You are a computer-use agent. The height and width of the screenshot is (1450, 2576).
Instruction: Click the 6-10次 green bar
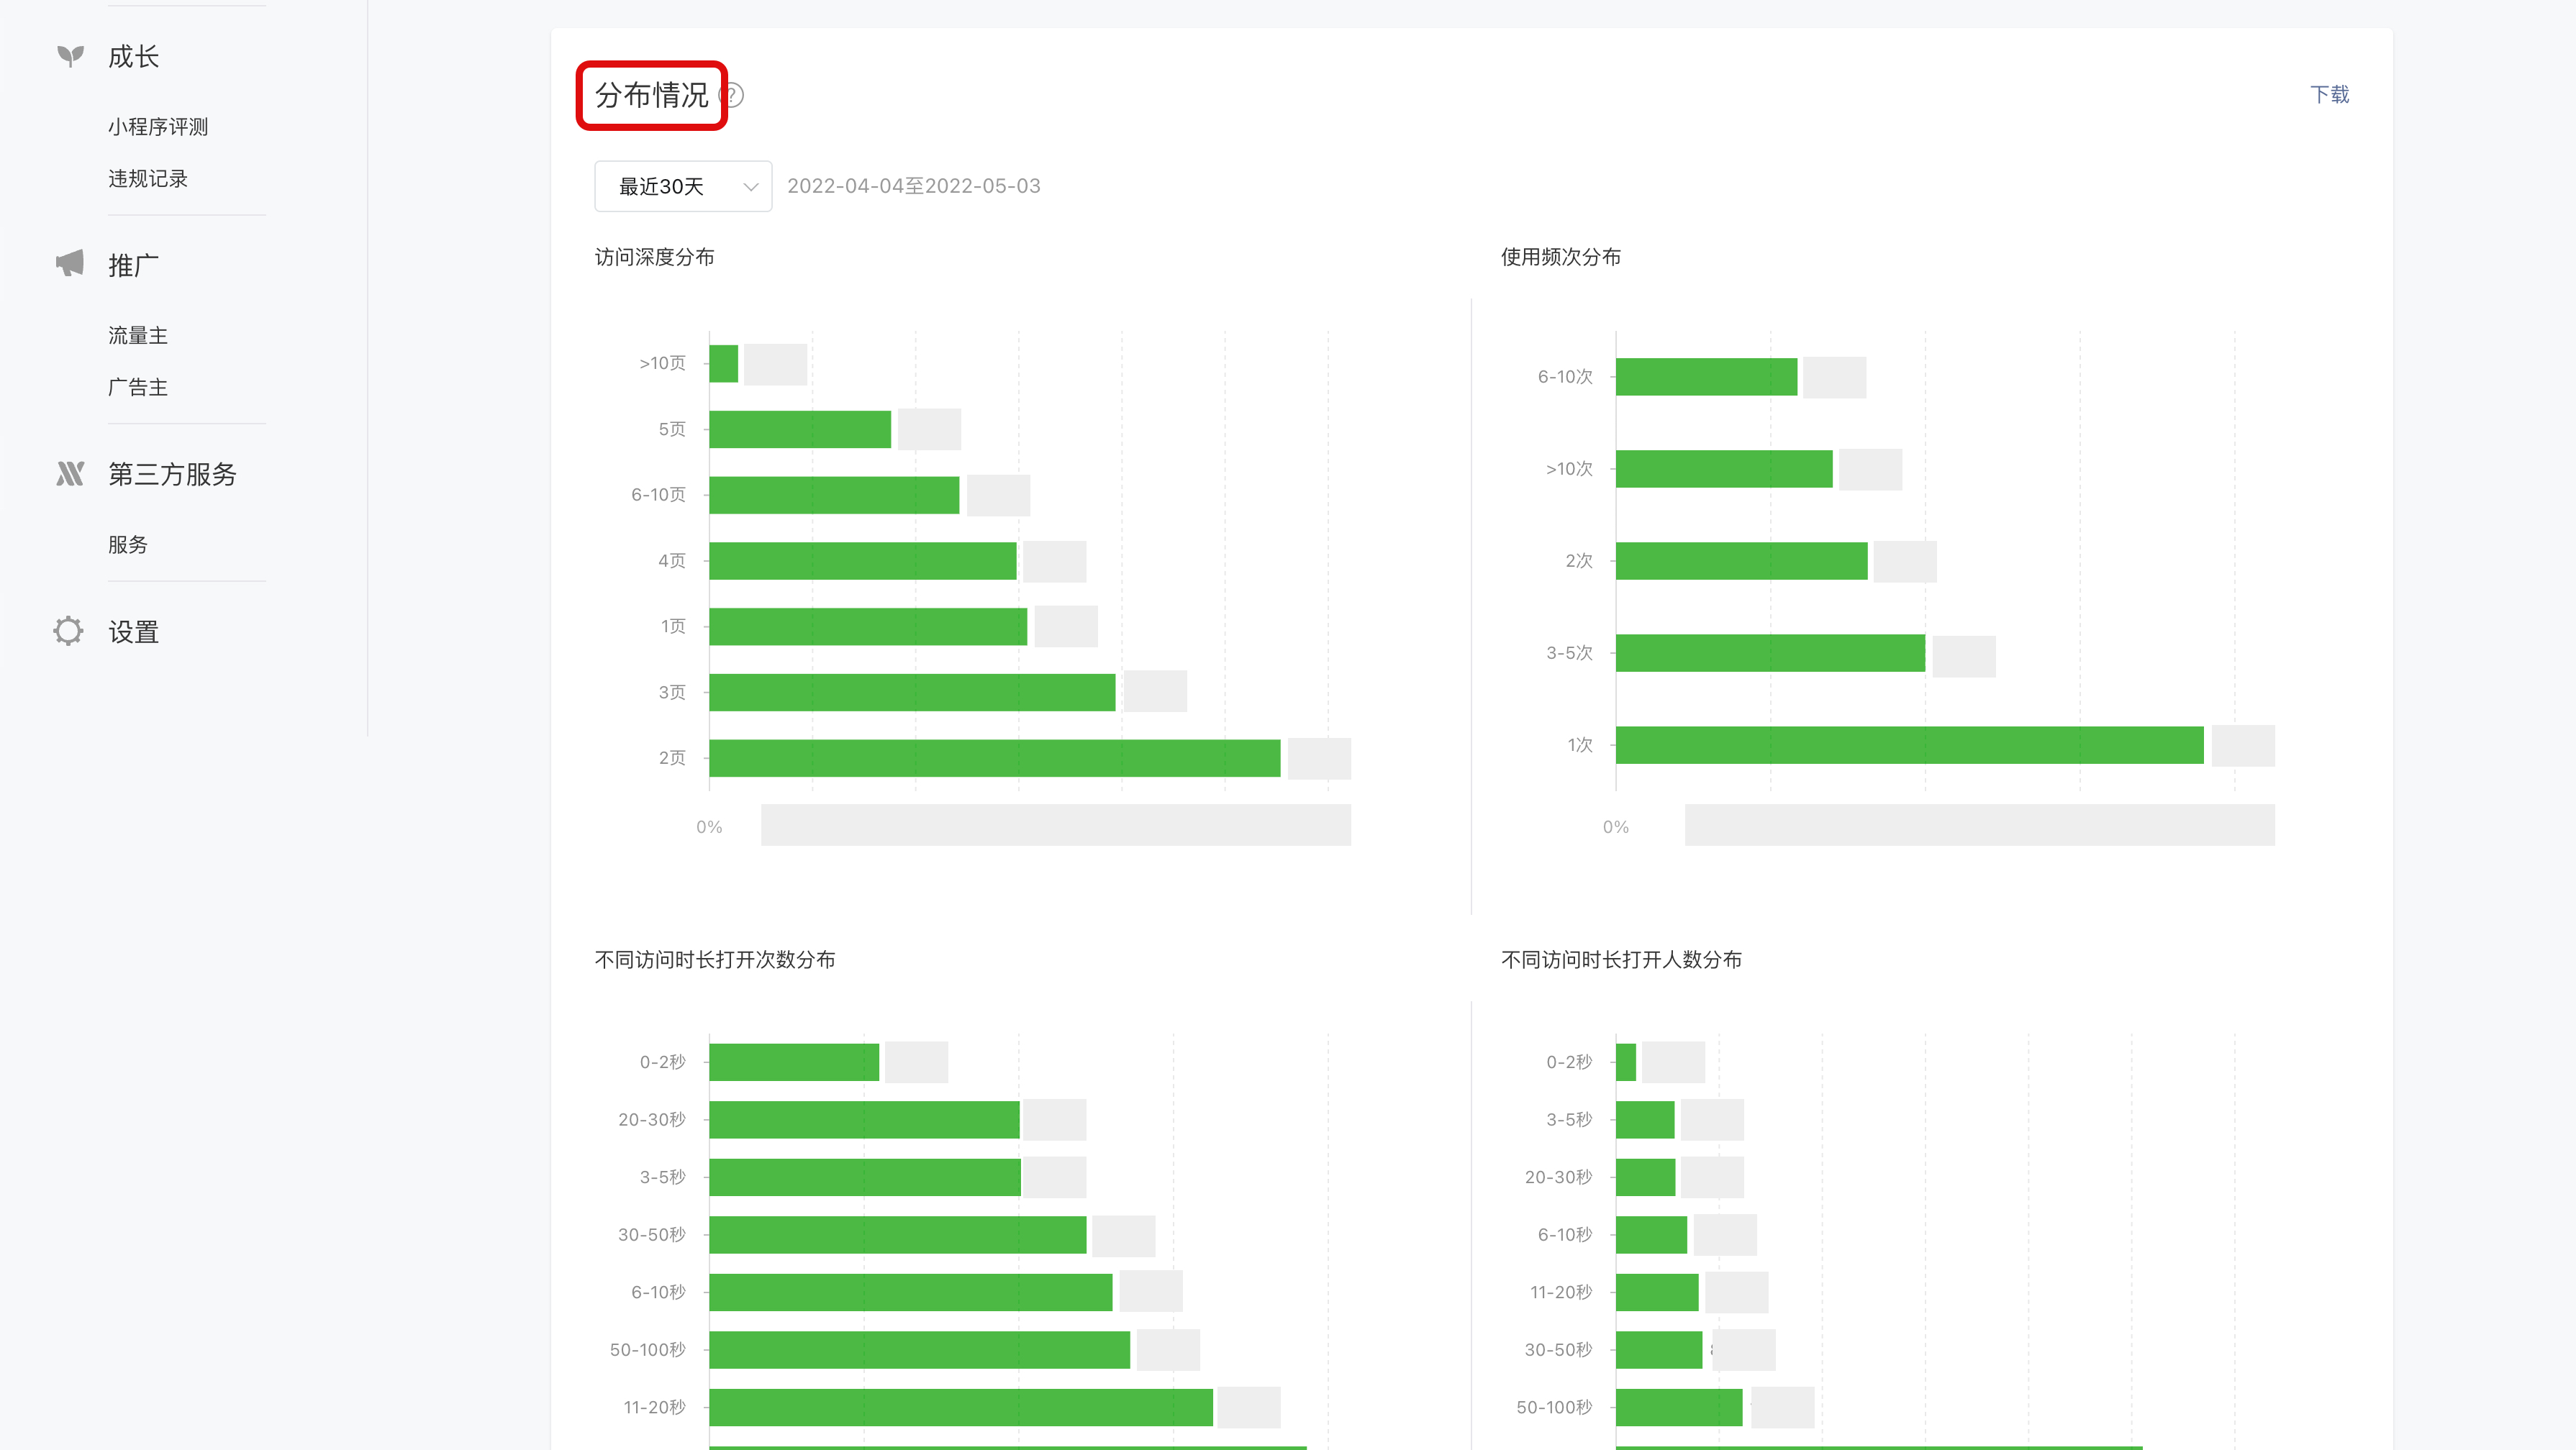click(x=1707, y=377)
